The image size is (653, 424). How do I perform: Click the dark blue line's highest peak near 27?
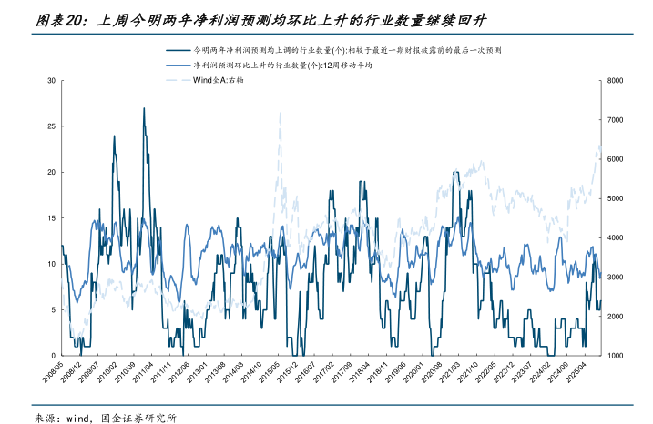click(x=144, y=108)
